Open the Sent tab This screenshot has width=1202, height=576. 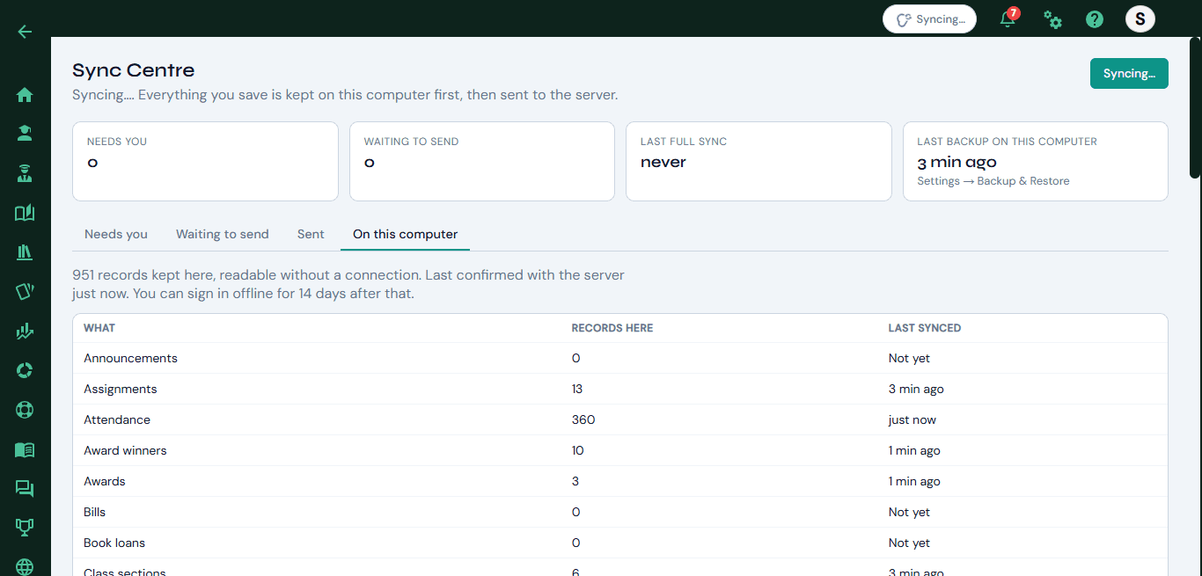coord(311,235)
